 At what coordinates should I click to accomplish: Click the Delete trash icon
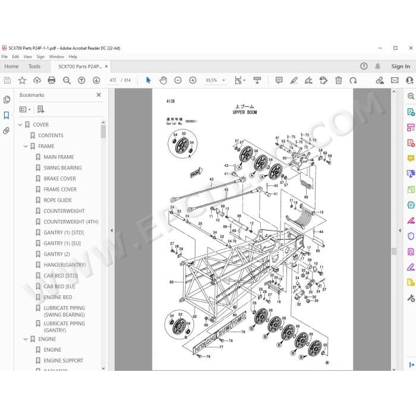[x=338, y=80]
